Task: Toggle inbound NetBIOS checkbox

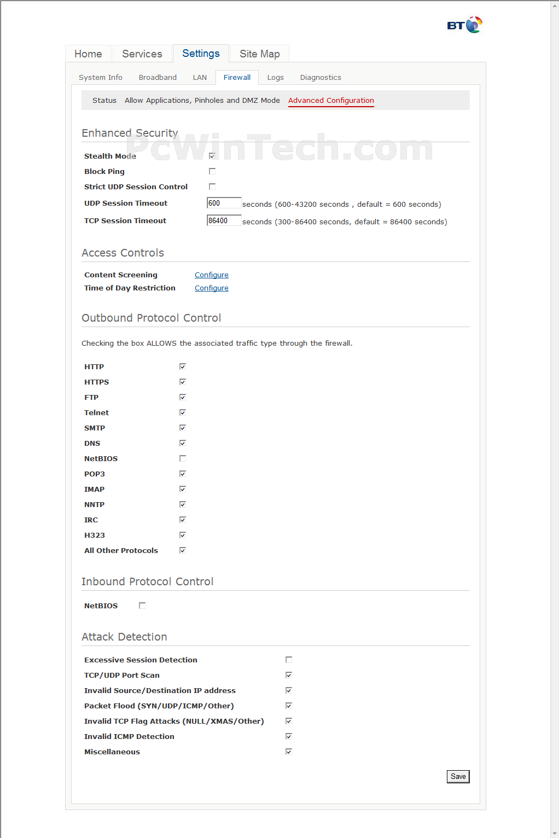Action: tap(142, 606)
